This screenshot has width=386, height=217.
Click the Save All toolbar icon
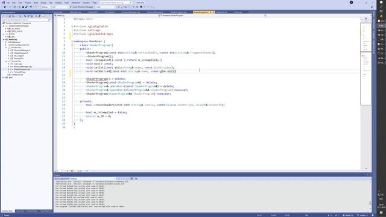[27, 7]
